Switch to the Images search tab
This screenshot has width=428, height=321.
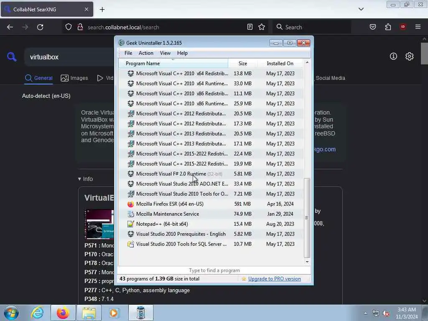click(74, 78)
